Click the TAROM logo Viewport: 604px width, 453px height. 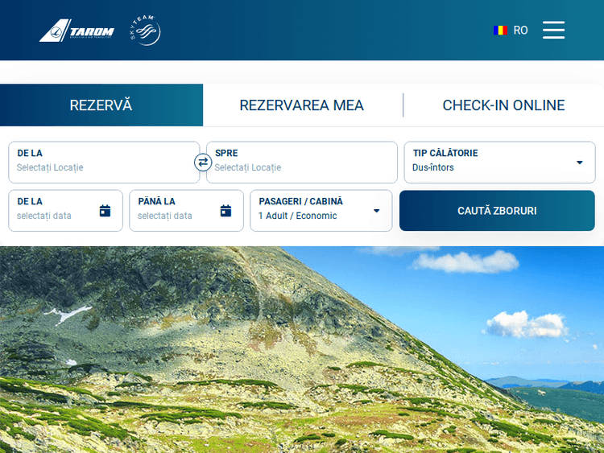(x=77, y=31)
